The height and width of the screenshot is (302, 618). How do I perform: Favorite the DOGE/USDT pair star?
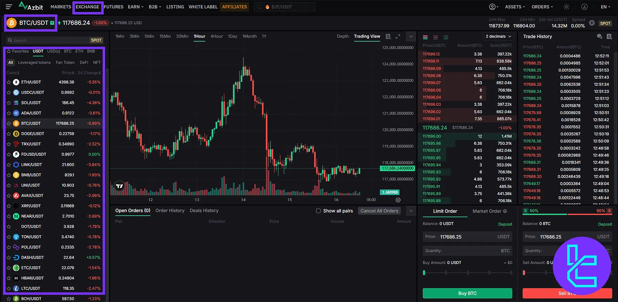click(x=9, y=134)
